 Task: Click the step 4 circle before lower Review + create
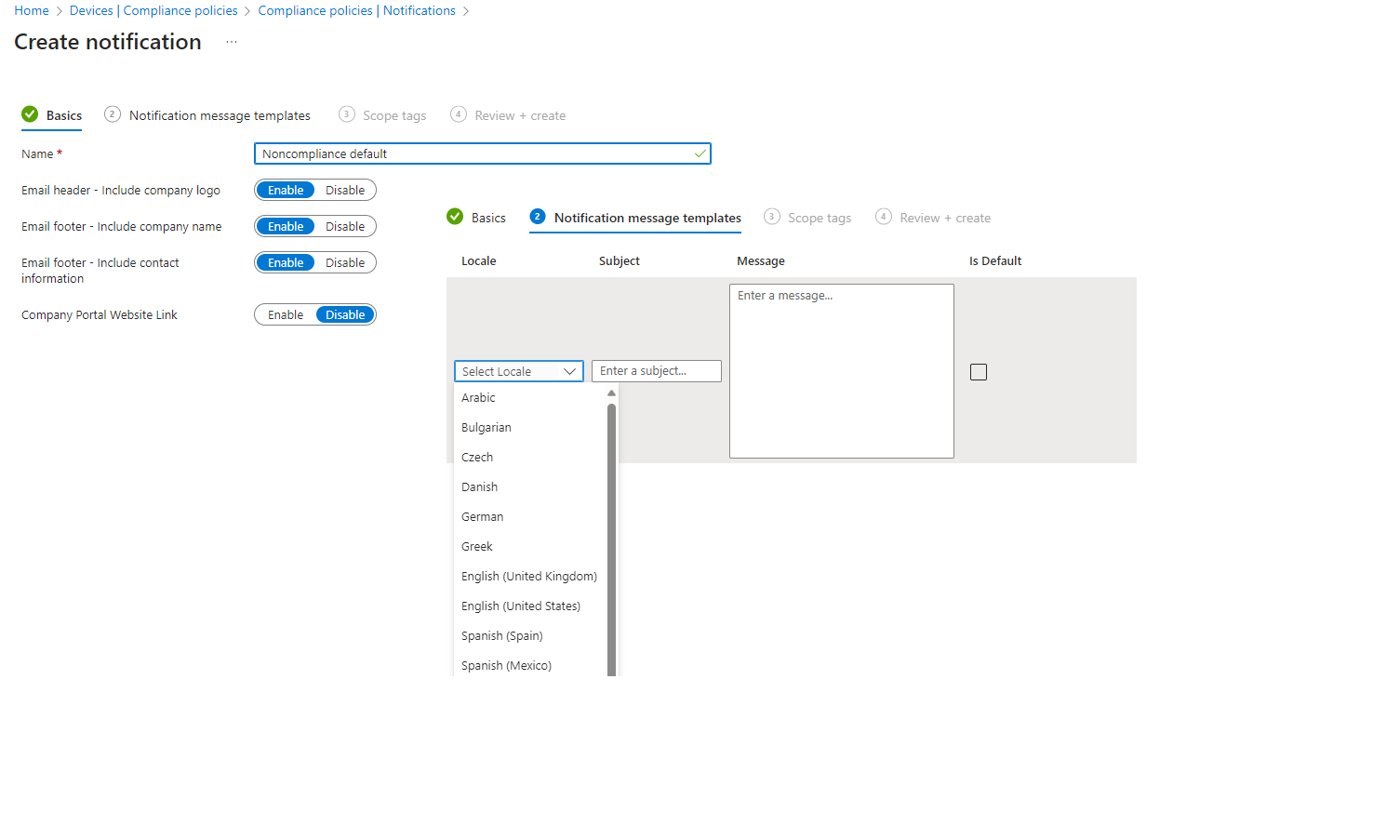click(884, 217)
